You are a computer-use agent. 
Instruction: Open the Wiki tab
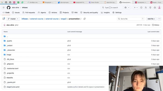click(75, 12)
